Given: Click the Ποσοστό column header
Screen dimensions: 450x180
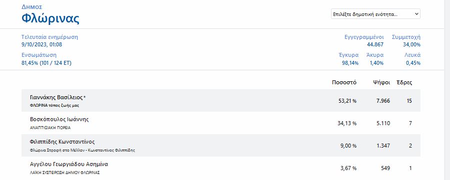Looking at the screenshot, I should 344,82.
